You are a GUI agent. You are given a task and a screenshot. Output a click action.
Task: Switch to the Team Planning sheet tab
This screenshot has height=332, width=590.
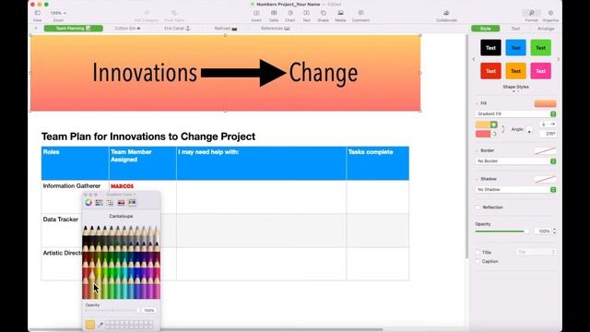[74, 29]
